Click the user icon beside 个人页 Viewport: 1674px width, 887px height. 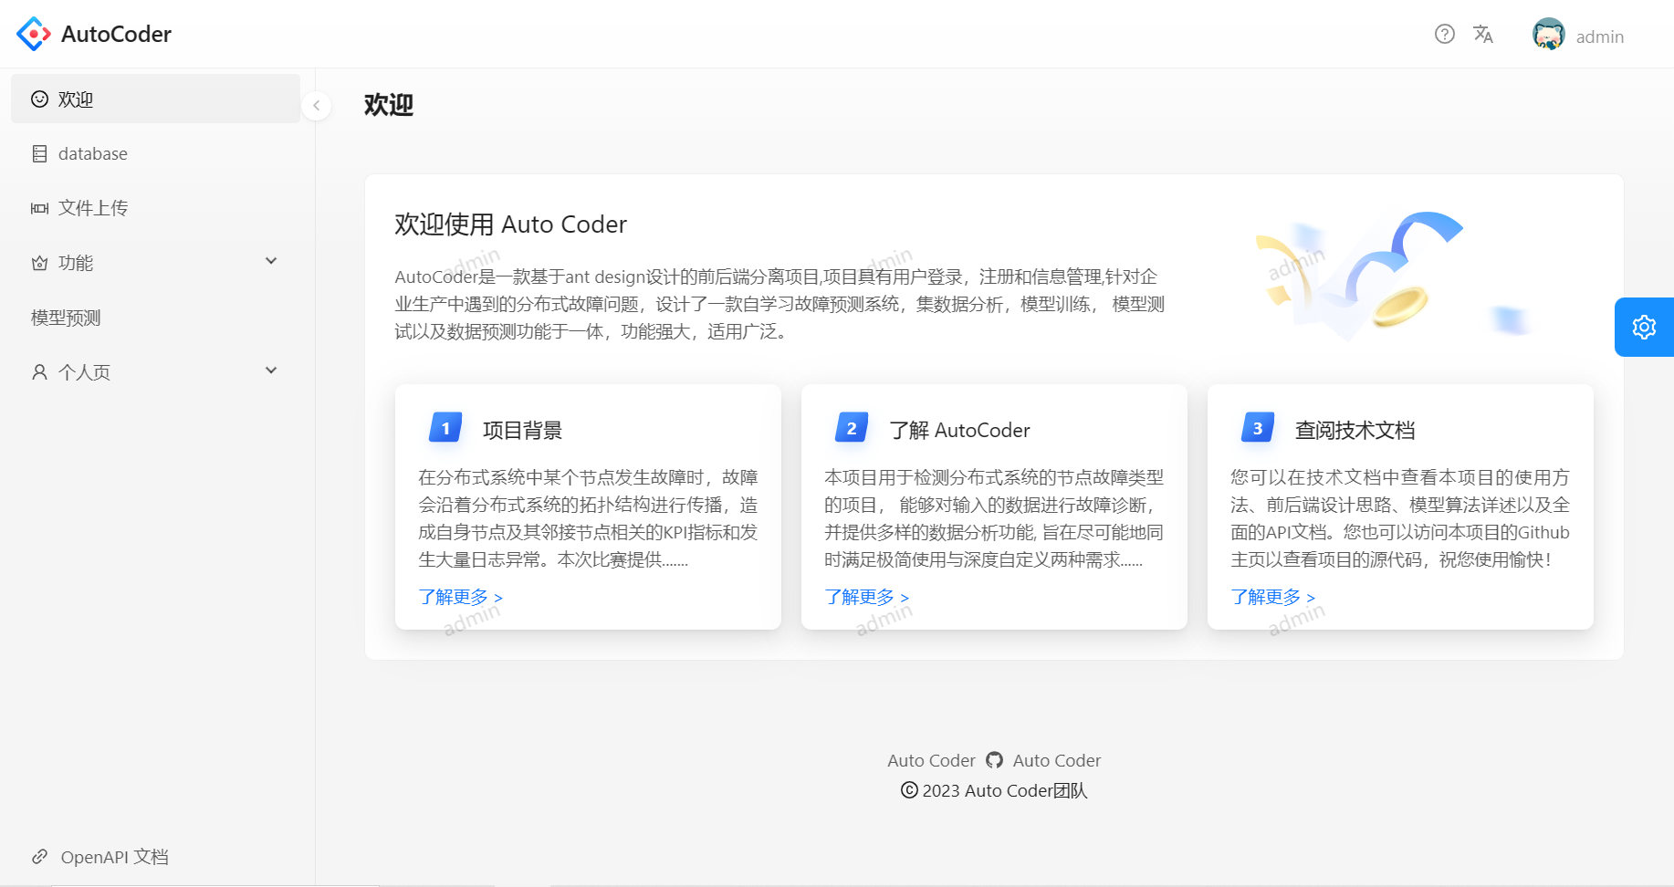(x=39, y=372)
